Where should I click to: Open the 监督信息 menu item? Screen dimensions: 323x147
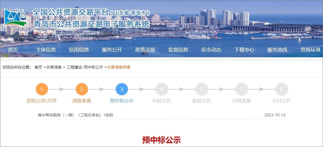pyautogui.click(x=178, y=50)
